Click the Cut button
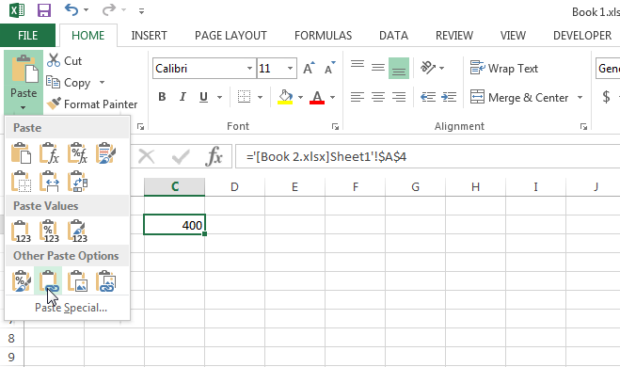620x367 pixels. 65,61
